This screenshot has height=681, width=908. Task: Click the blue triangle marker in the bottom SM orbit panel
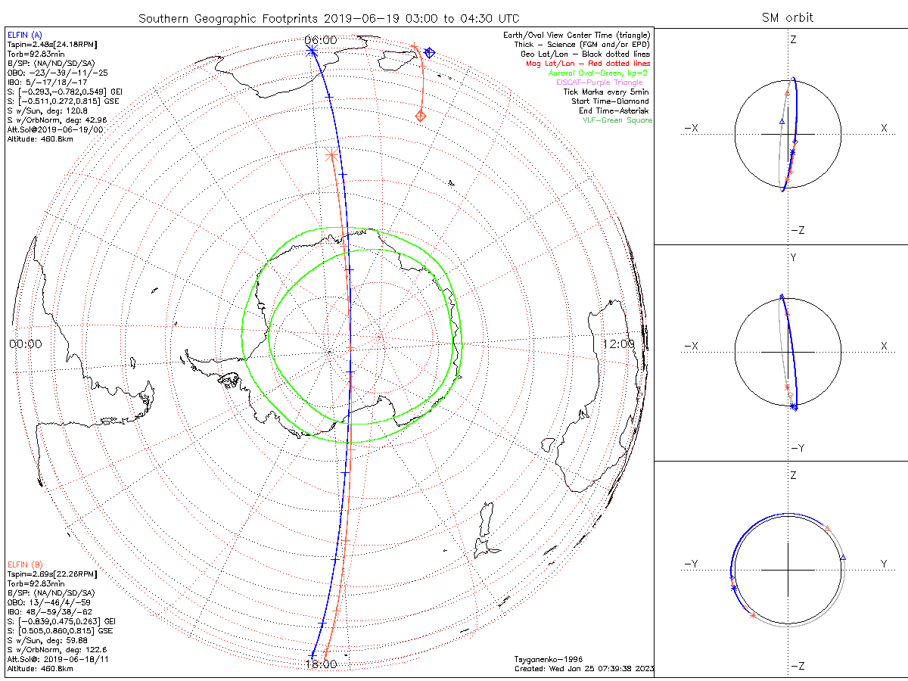844,556
